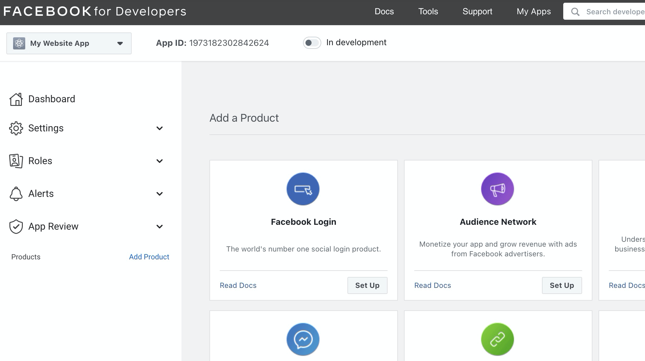The width and height of the screenshot is (645, 361).
Task: Click the App Review menu item
Action: pyautogui.click(x=53, y=226)
